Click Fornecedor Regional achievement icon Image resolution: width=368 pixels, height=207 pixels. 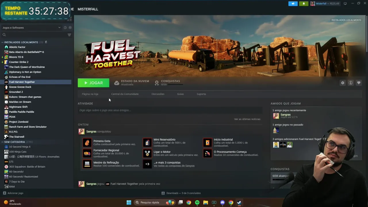point(87,153)
